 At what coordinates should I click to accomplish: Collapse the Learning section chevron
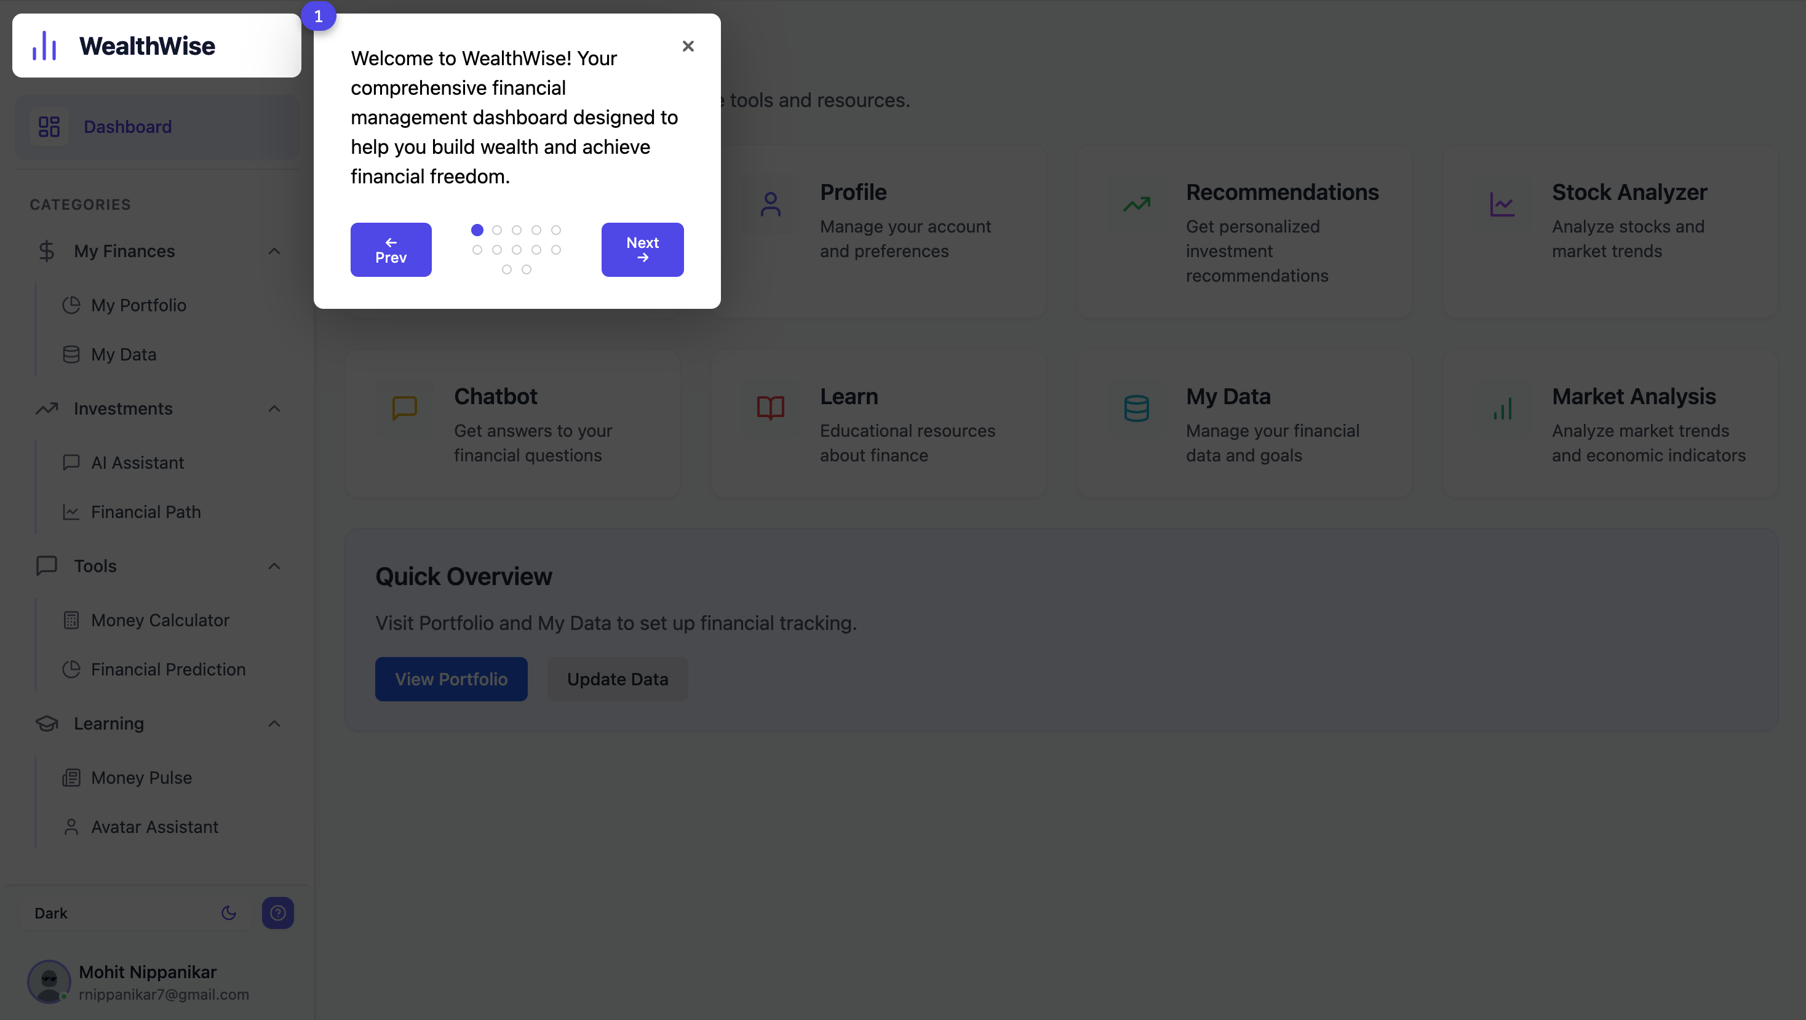[274, 723]
